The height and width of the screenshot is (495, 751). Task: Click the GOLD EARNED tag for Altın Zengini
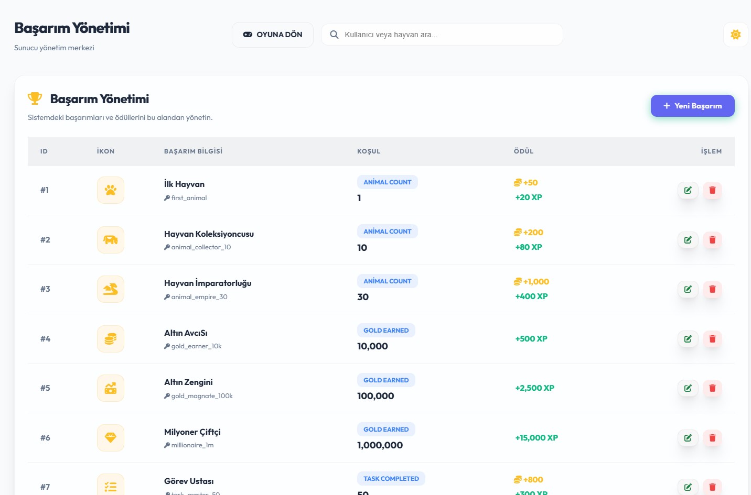pos(386,380)
